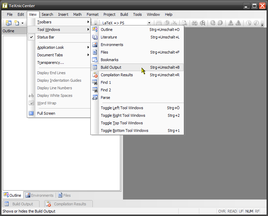This screenshot has height=216, width=268.
Task: Expand the Toolbars submenu arrow
Action: tap(88, 22)
